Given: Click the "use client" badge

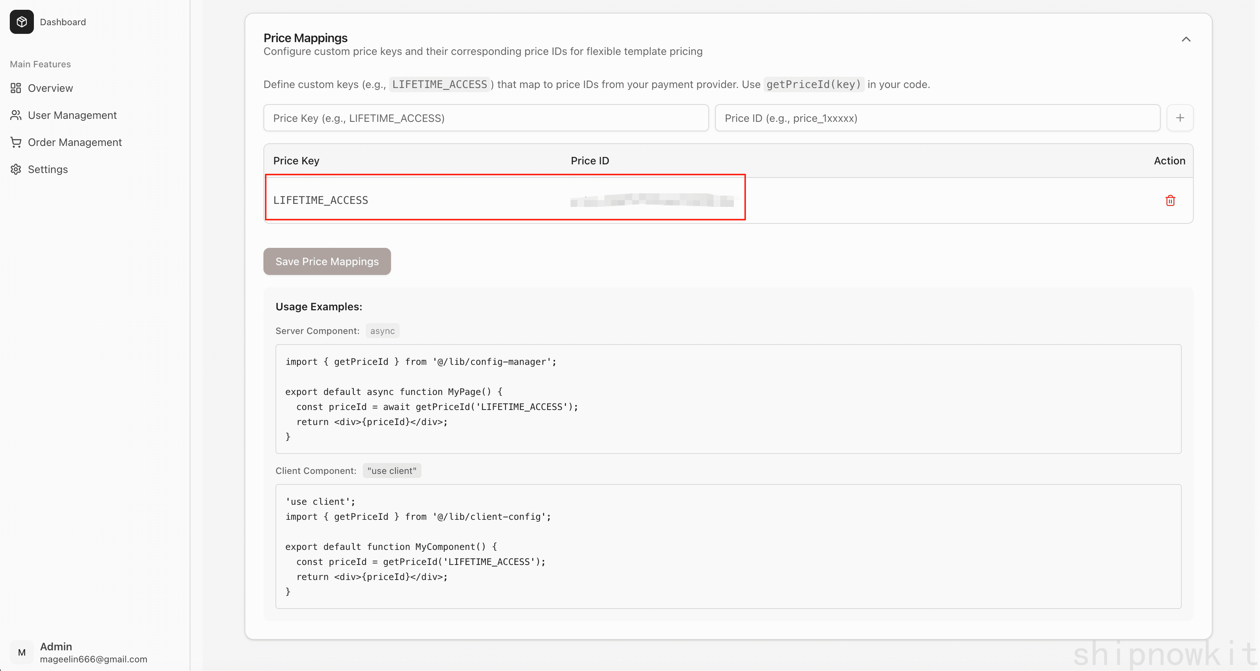Looking at the screenshot, I should click(x=391, y=470).
